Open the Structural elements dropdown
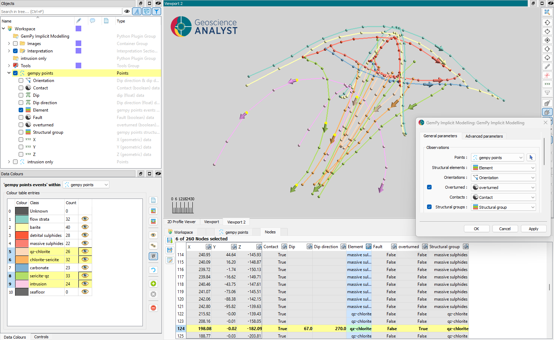554x340 pixels. coord(503,168)
